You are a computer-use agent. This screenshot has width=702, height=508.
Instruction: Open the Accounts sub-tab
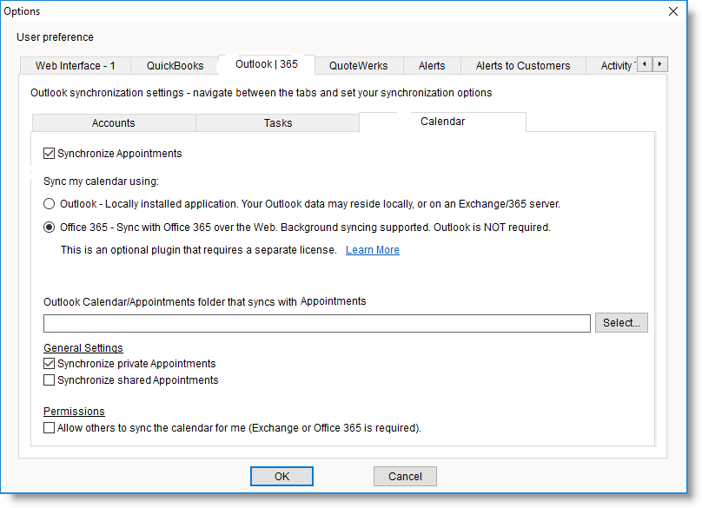tap(114, 123)
